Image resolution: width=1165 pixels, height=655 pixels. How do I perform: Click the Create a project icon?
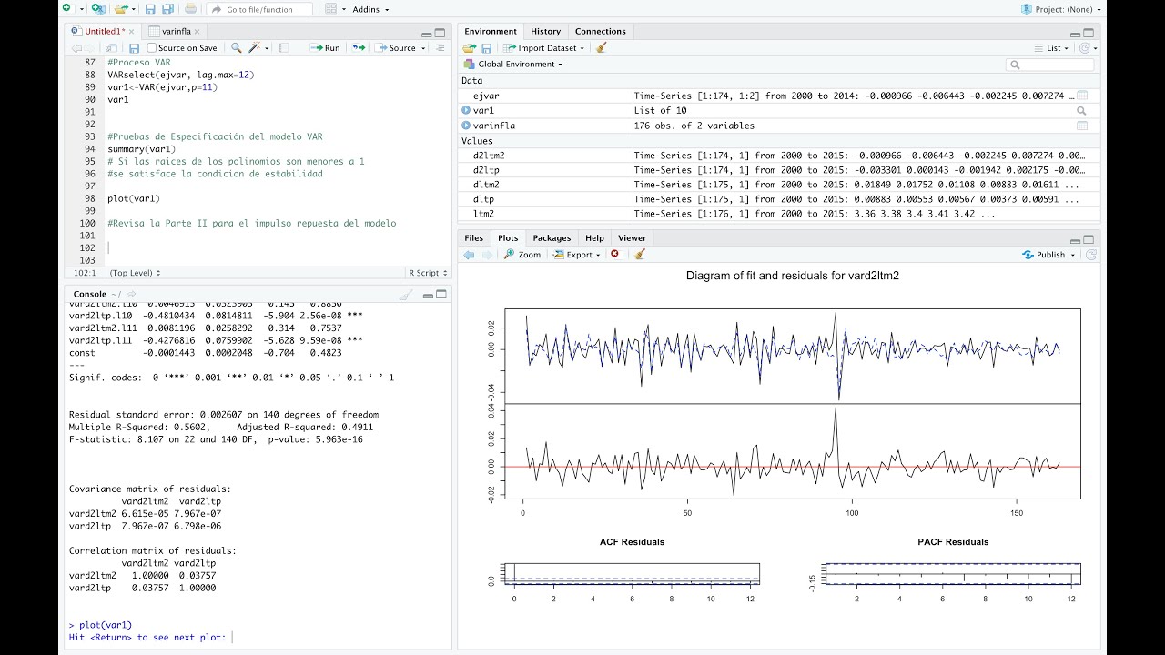click(98, 8)
